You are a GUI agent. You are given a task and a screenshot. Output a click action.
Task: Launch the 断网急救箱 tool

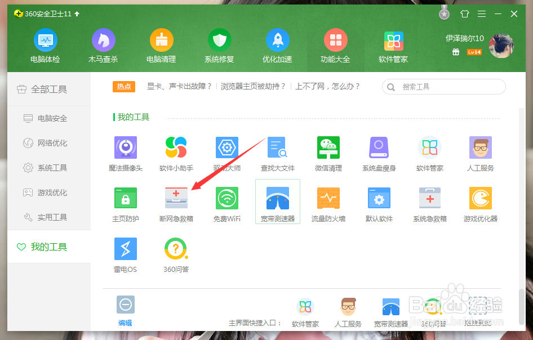click(176, 204)
